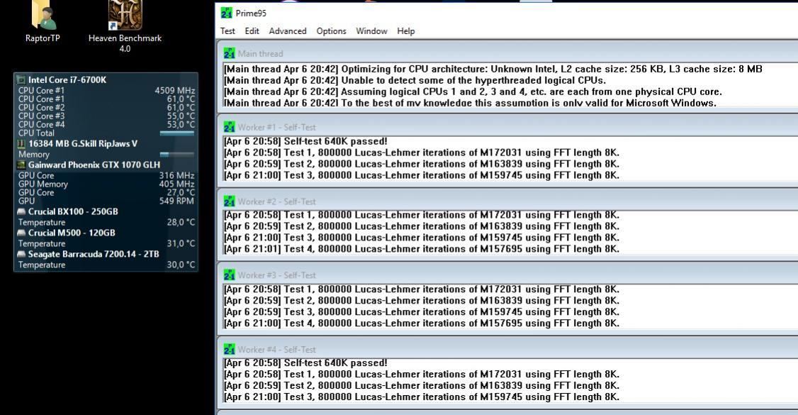Click the RAM icon beside G.Skill RipJaws V
Screen dimensions: 798x415
click(21, 144)
